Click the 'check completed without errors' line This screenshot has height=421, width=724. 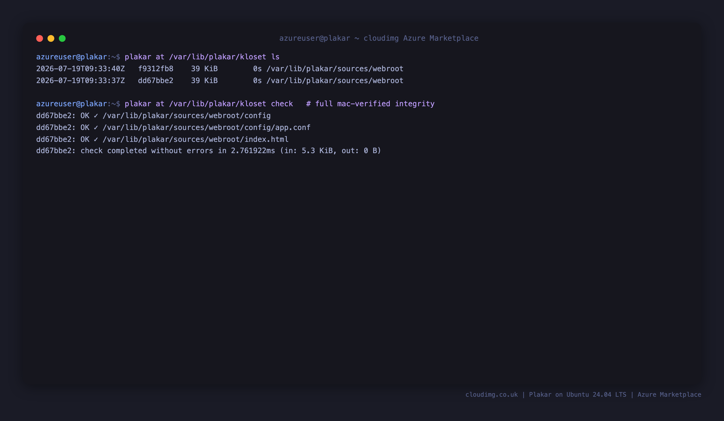pos(209,151)
